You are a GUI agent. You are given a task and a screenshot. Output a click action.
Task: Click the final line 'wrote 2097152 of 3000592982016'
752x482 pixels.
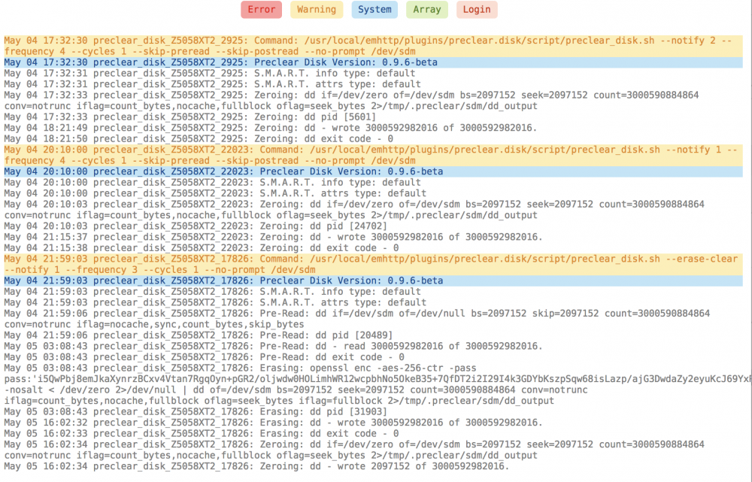(x=256, y=467)
